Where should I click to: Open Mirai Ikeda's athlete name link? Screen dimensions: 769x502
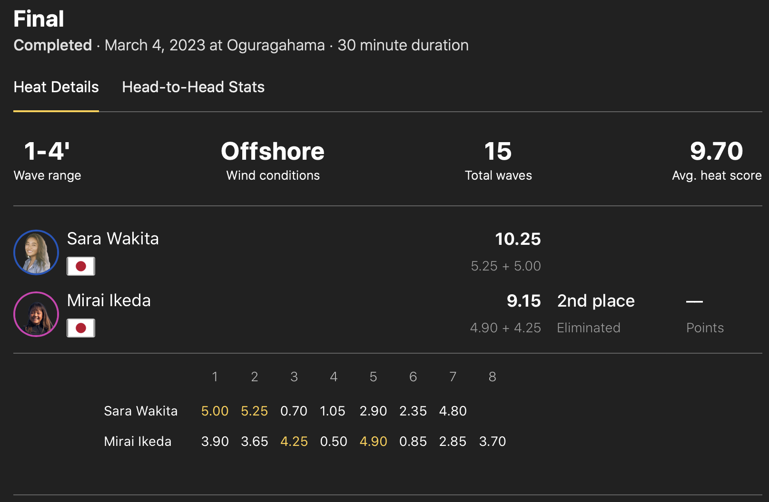coord(109,300)
